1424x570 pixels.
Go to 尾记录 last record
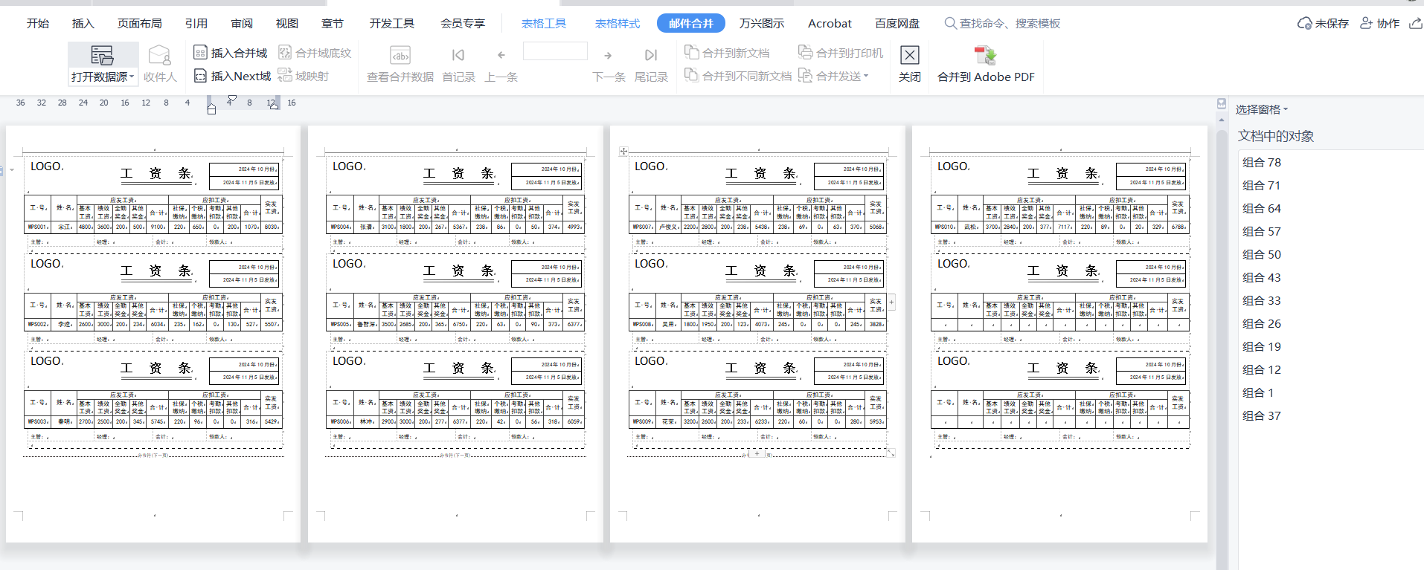coord(651,55)
